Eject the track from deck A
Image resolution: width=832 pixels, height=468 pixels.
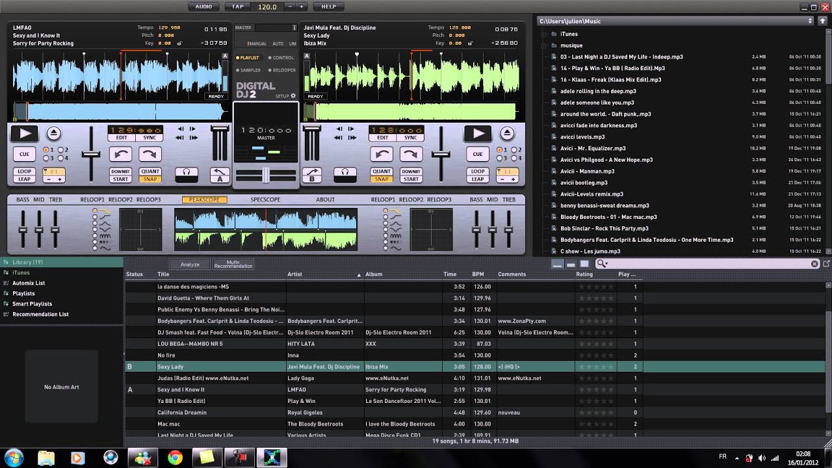pyautogui.click(x=54, y=133)
